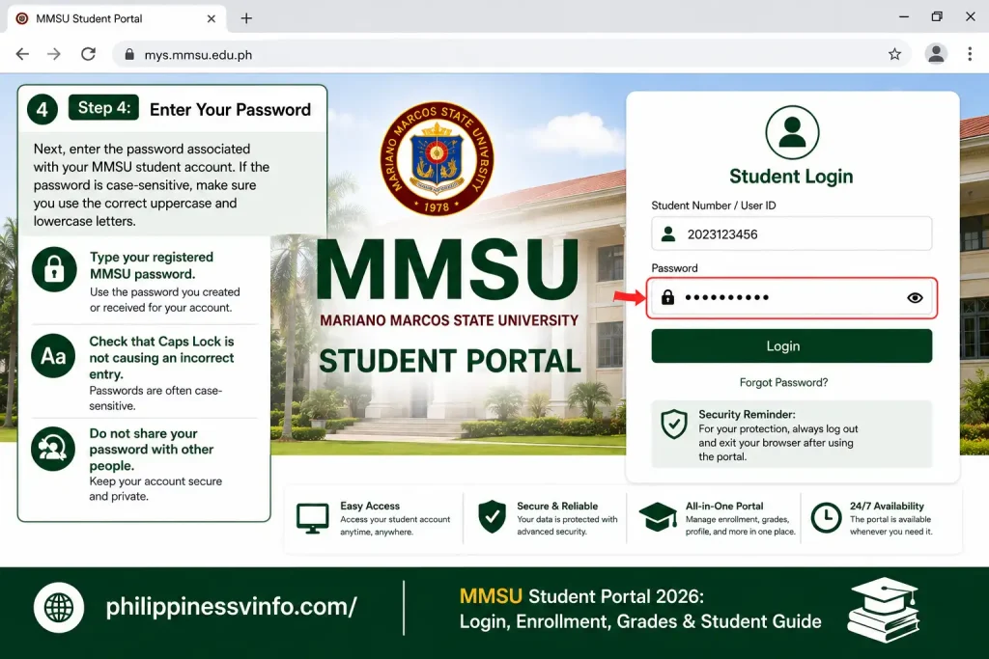Image resolution: width=989 pixels, height=659 pixels.
Task: Click the 'Enter Your Password' heading
Action: coord(230,110)
